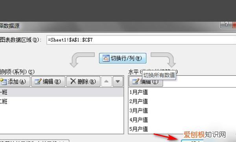Select the 5月产值 axis label
236x142 pixels.
coord(138,129)
